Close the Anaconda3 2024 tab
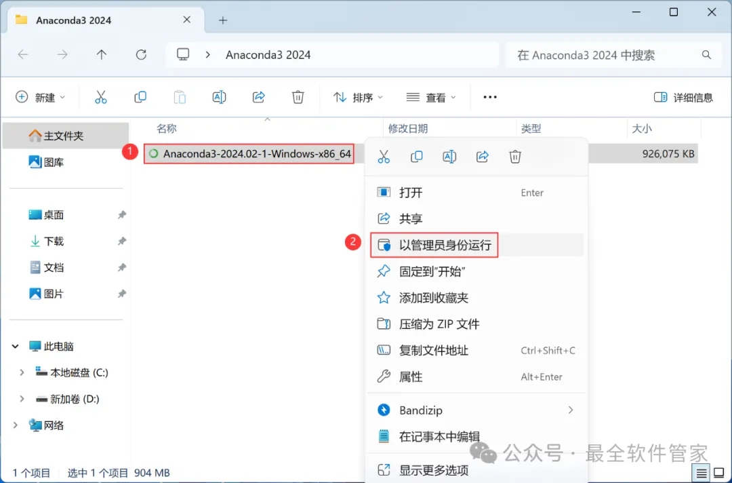The width and height of the screenshot is (732, 483). tap(187, 20)
